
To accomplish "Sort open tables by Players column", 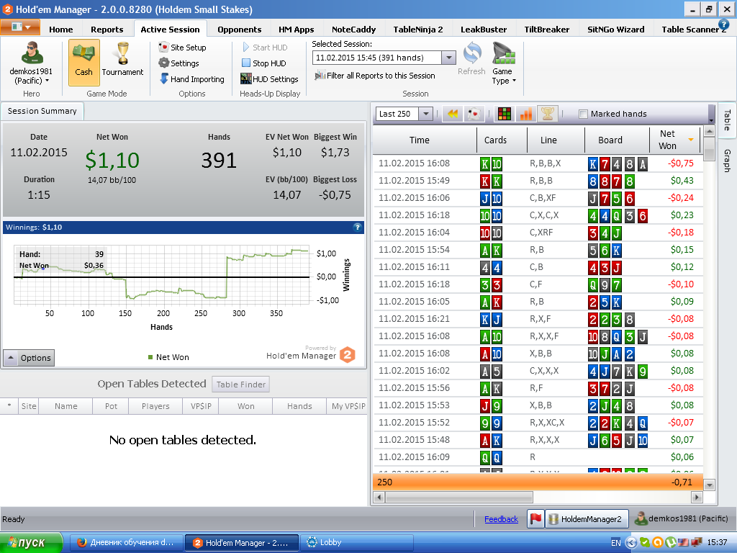I will (x=155, y=406).
